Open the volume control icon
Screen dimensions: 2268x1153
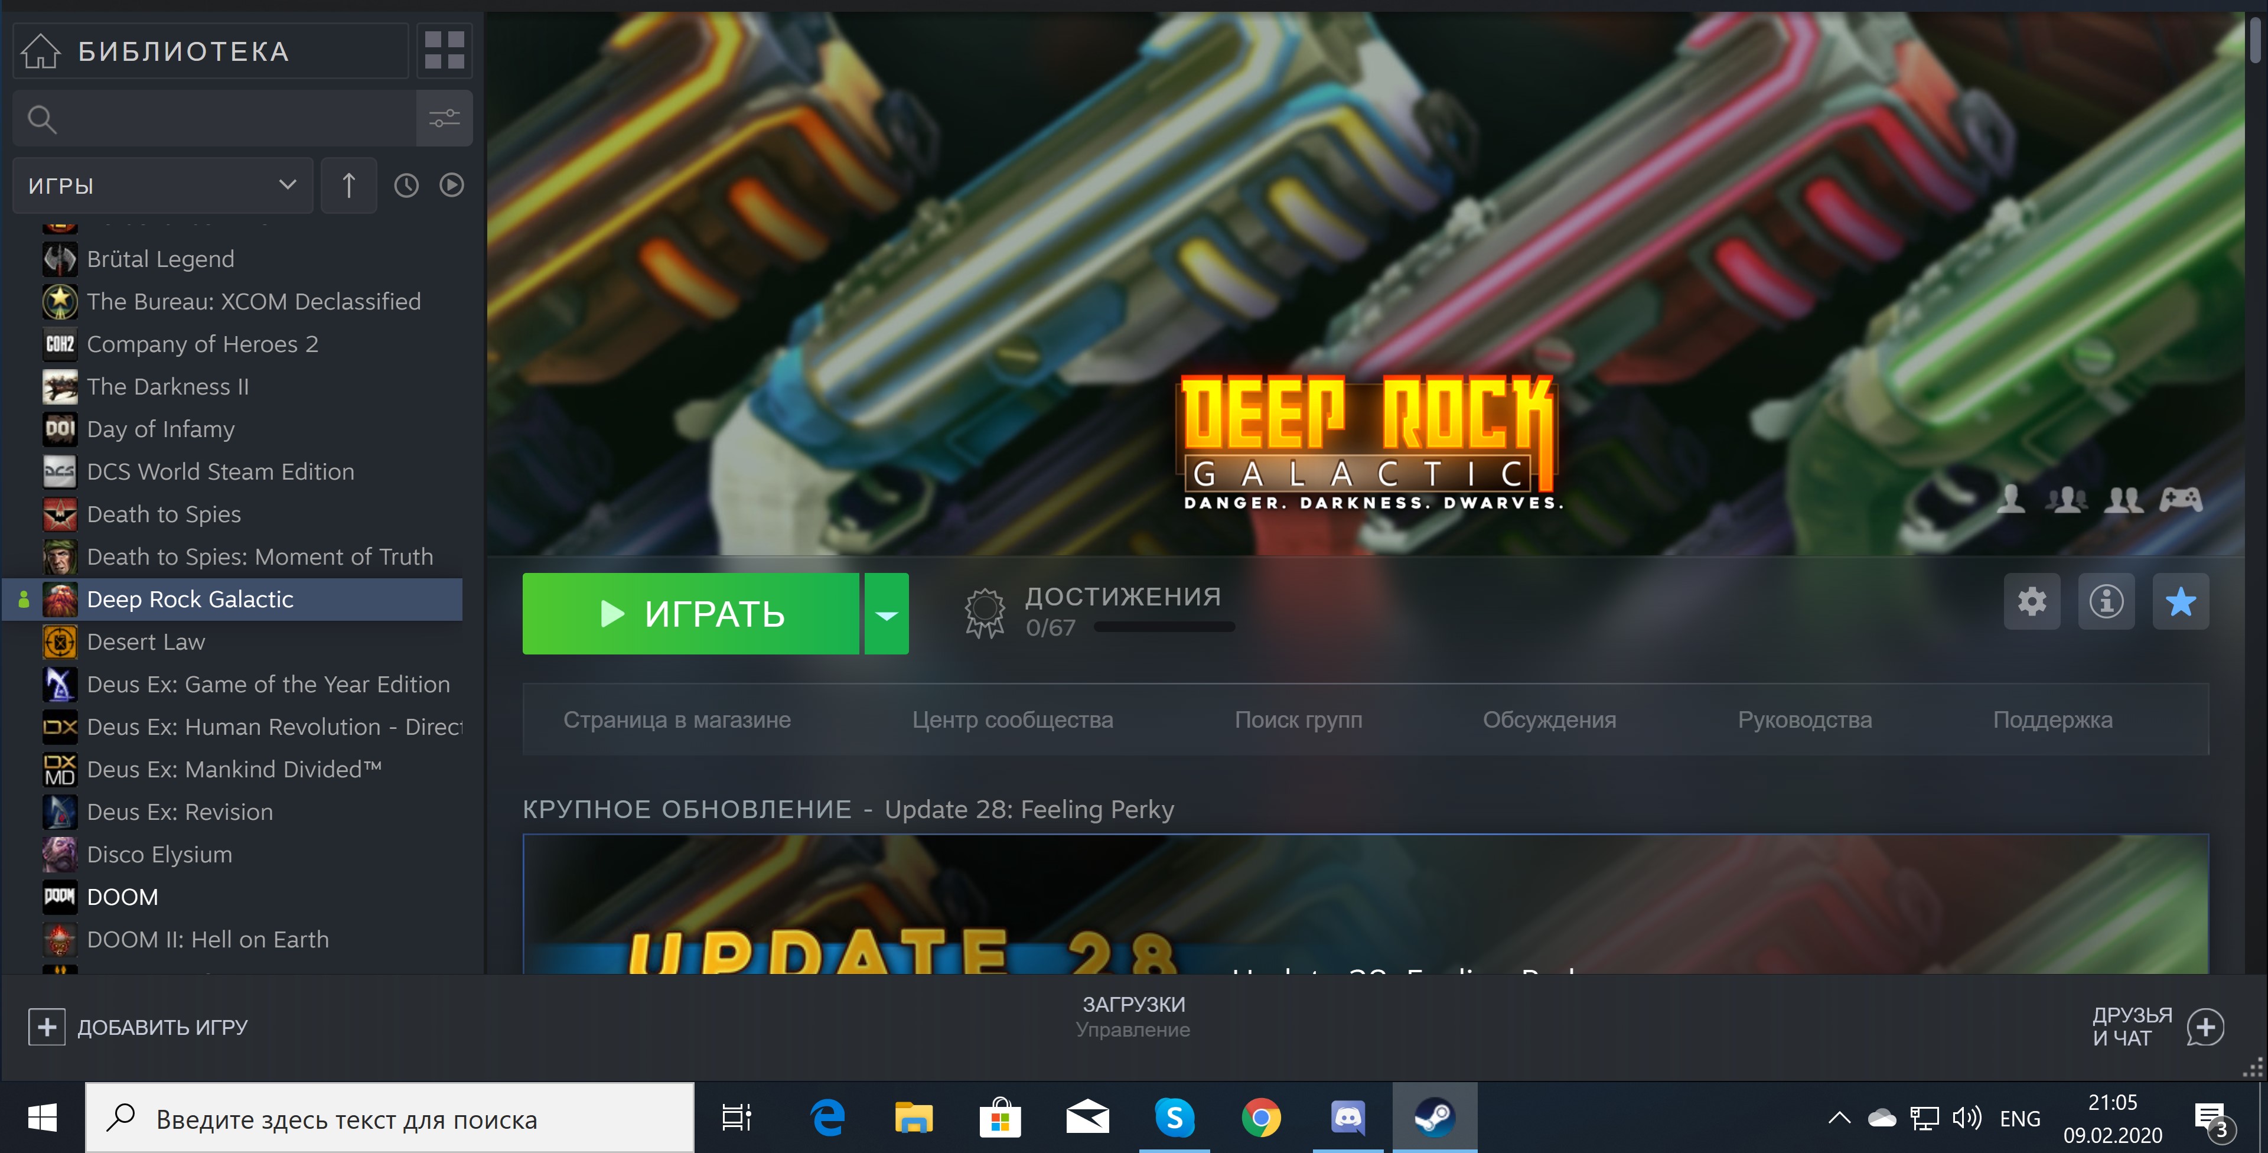(x=1966, y=1118)
